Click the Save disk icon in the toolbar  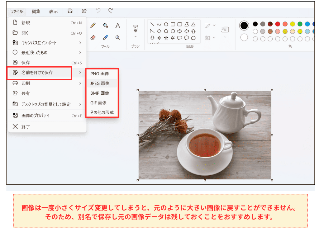pos(70,11)
